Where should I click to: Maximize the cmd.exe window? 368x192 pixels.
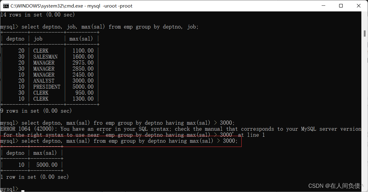click(341, 6)
